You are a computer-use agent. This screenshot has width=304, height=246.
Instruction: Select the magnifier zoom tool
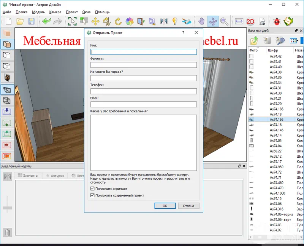click(224, 21)
